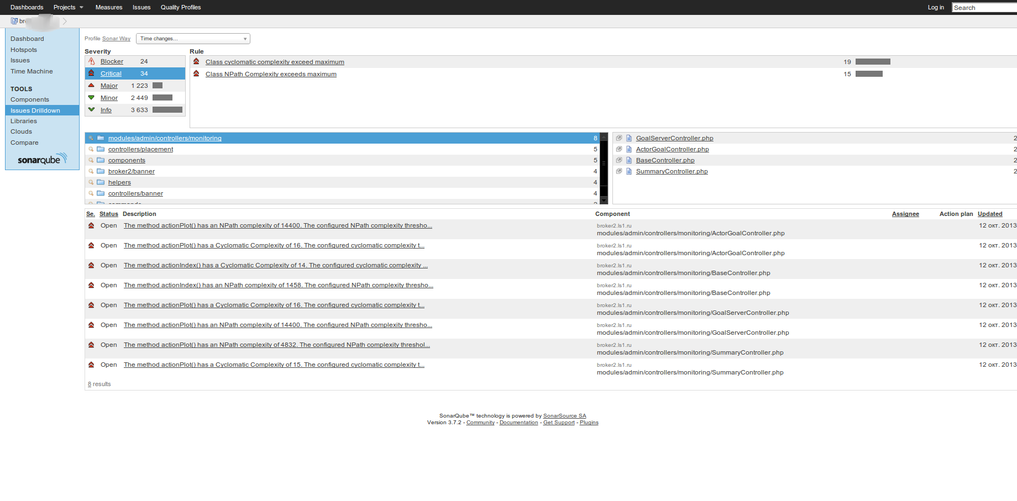
Task: Click file icon of GoalServerController.php
Action: point(629,138)
